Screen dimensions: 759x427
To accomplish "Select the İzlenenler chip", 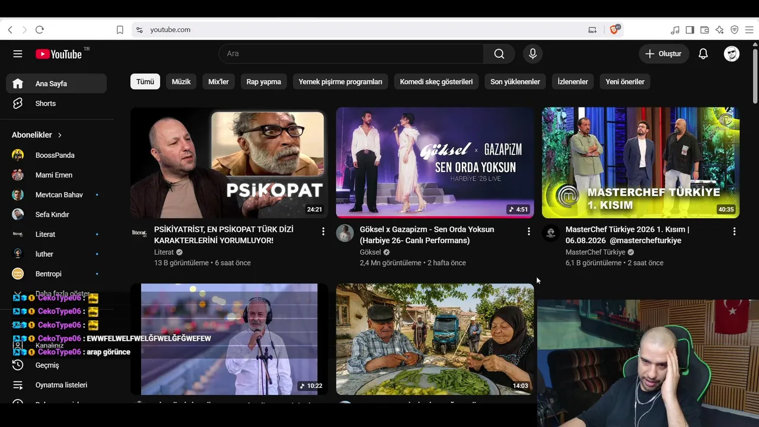I will coord(573,82).
